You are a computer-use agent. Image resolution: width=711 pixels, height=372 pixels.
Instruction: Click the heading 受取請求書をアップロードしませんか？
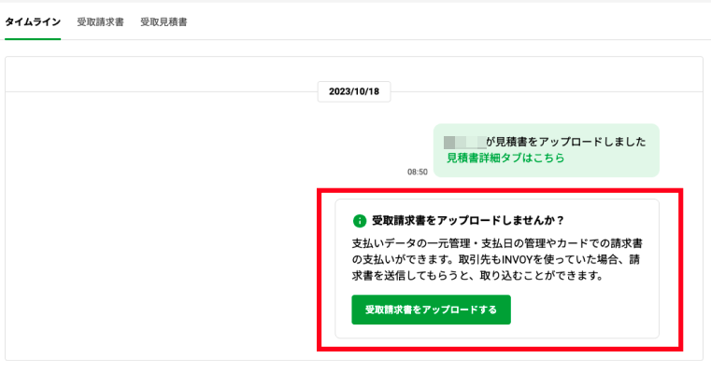pos(468,220)
